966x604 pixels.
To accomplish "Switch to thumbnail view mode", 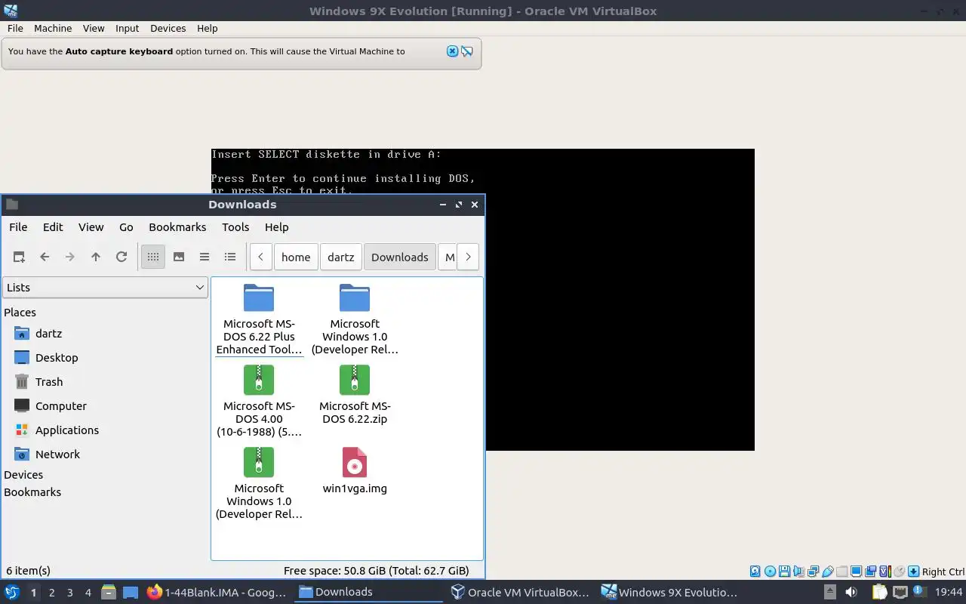I will (179, 257).
